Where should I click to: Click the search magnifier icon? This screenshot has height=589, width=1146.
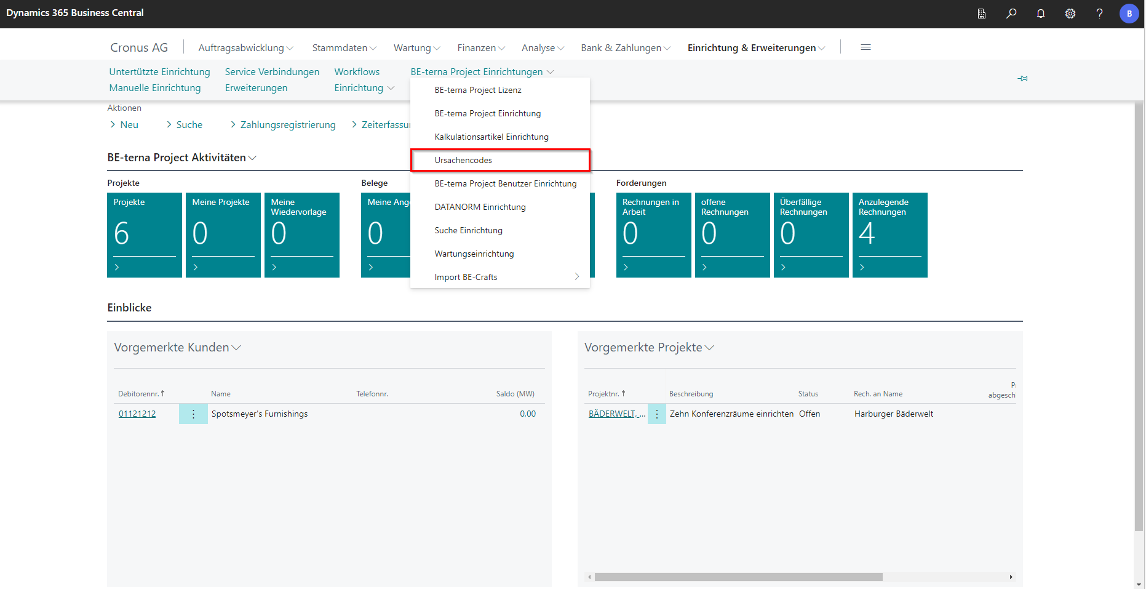coord(1011,14)
